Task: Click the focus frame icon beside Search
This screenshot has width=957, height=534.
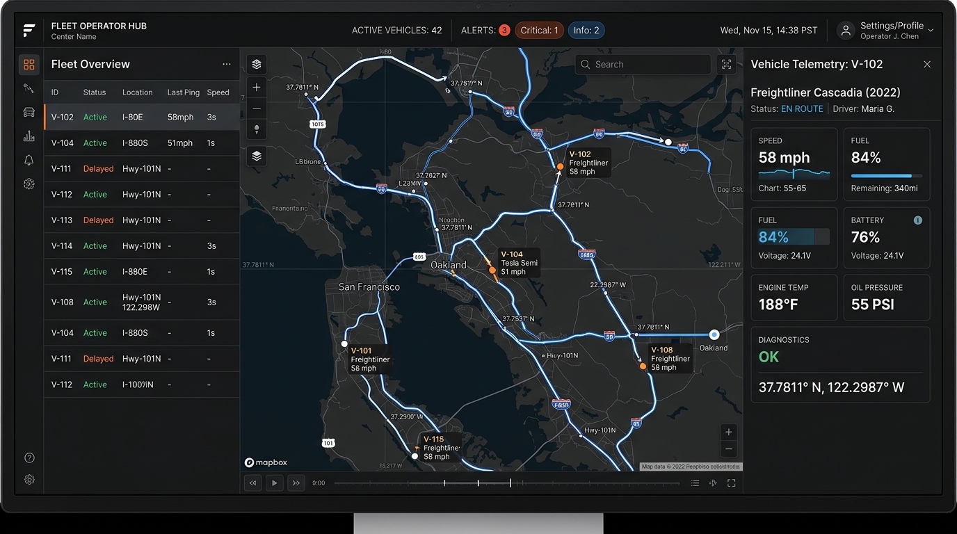Action: pos(727,65)
